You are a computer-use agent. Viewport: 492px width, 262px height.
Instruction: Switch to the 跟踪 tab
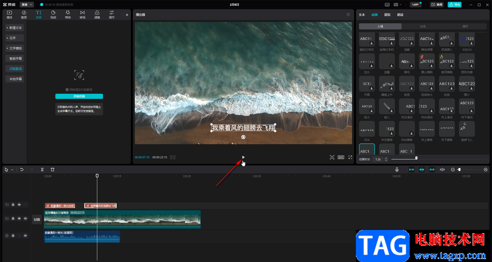coord(387,15)
